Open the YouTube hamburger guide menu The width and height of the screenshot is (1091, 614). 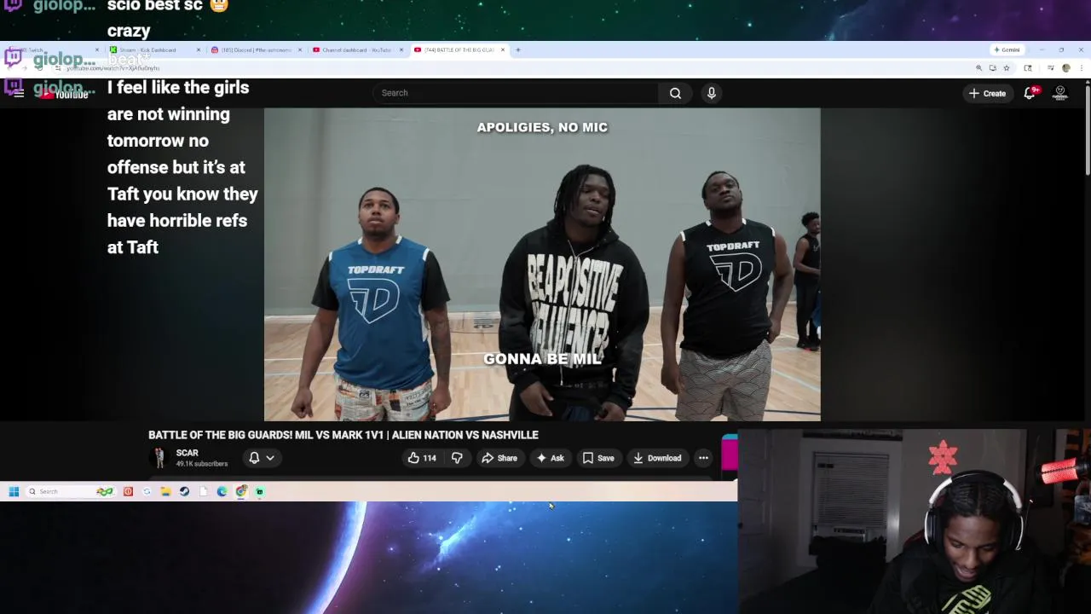point(19,93)
